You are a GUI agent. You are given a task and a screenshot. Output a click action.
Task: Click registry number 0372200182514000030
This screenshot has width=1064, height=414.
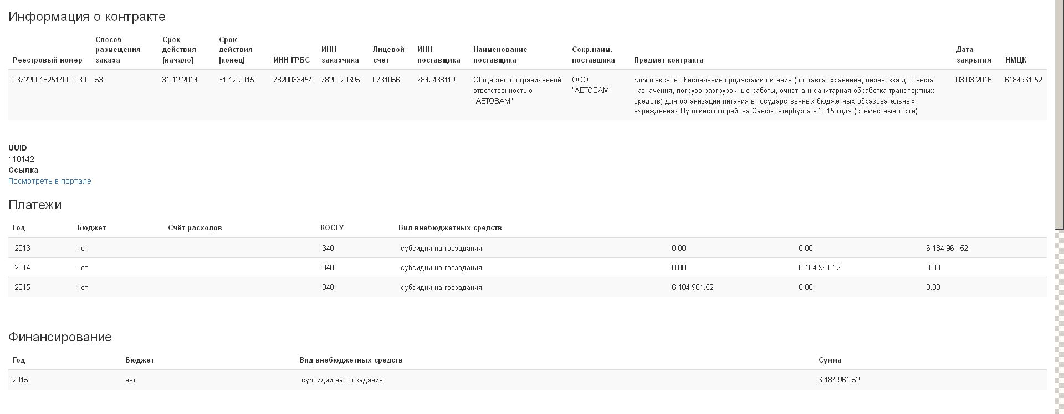pyautogui.click(x=49, y=80)
